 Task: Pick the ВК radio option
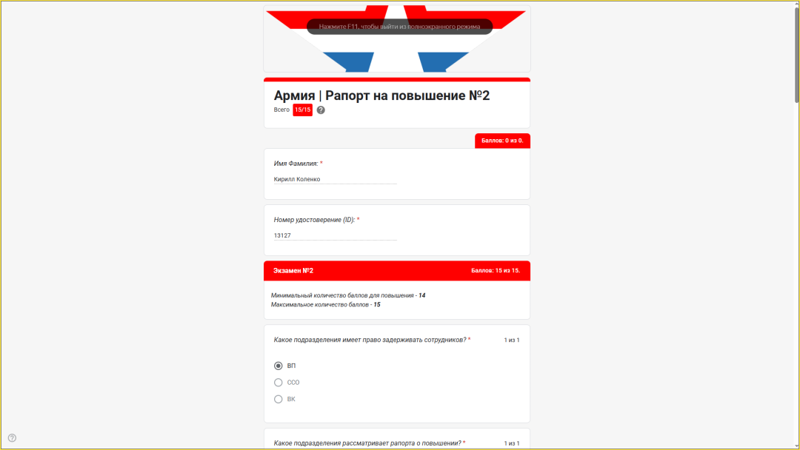coord(278,399)
